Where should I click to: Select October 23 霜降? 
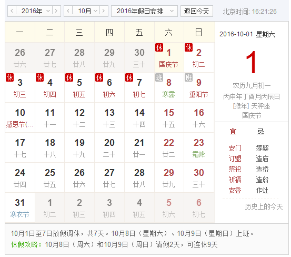pos(199,147)
